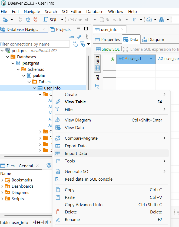Click the connection filter plug icon

tap(75, 44)
